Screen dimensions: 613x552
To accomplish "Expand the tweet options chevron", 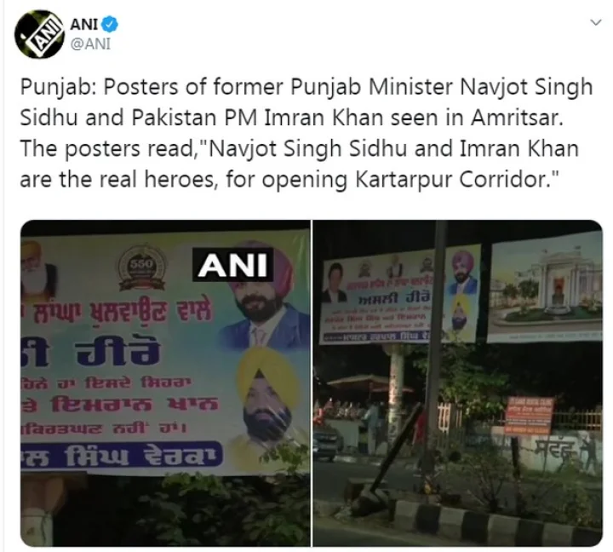I will [x=596, y=22].
